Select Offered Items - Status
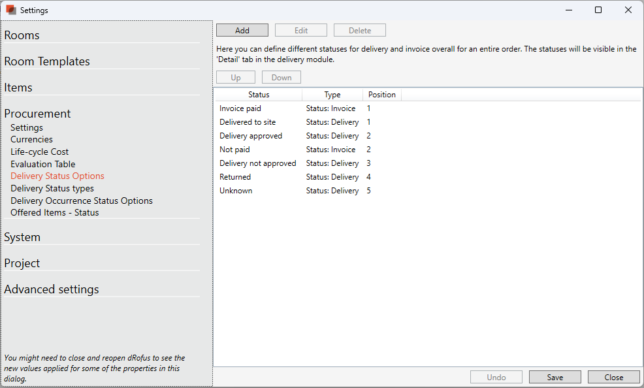Image resolution: width=644 pixels, height=388 pixels. (55, 212)
